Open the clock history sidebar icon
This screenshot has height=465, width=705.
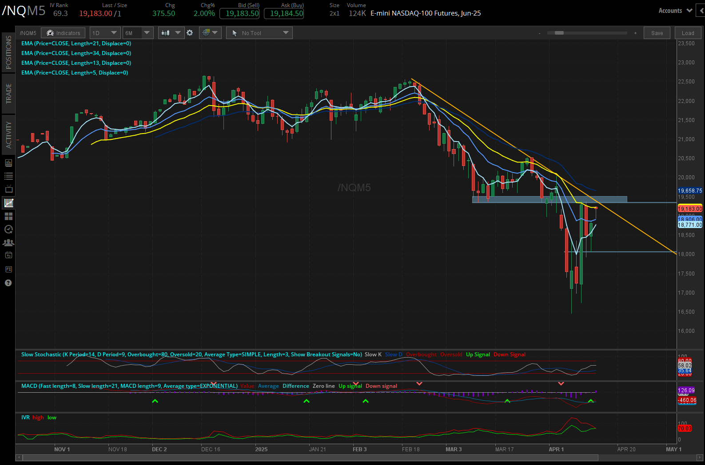click(x=8, y=229)
